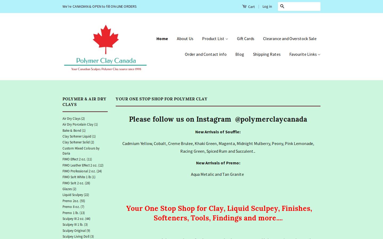Click the 'Polymer & Air Dry Clays' sidebar heading
The image size is (383, 239).
point(84,102)
